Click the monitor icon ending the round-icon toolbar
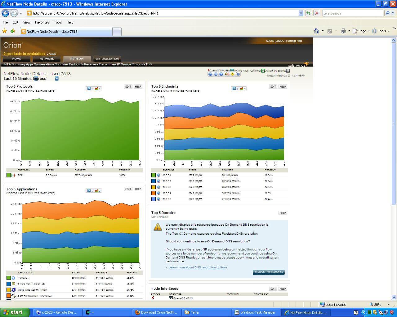Screen dimensions: 397x317 click(x=238, y=74)
